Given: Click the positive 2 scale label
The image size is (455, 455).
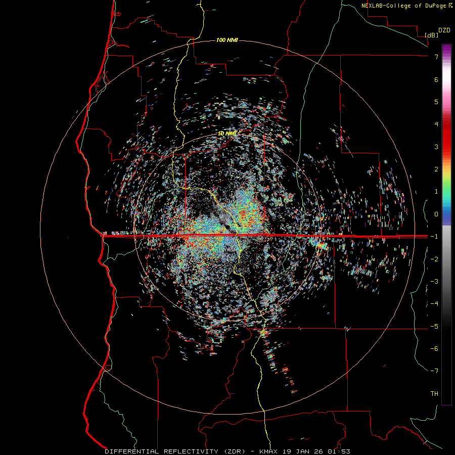Looking at the screenshot, I should 436,169.
